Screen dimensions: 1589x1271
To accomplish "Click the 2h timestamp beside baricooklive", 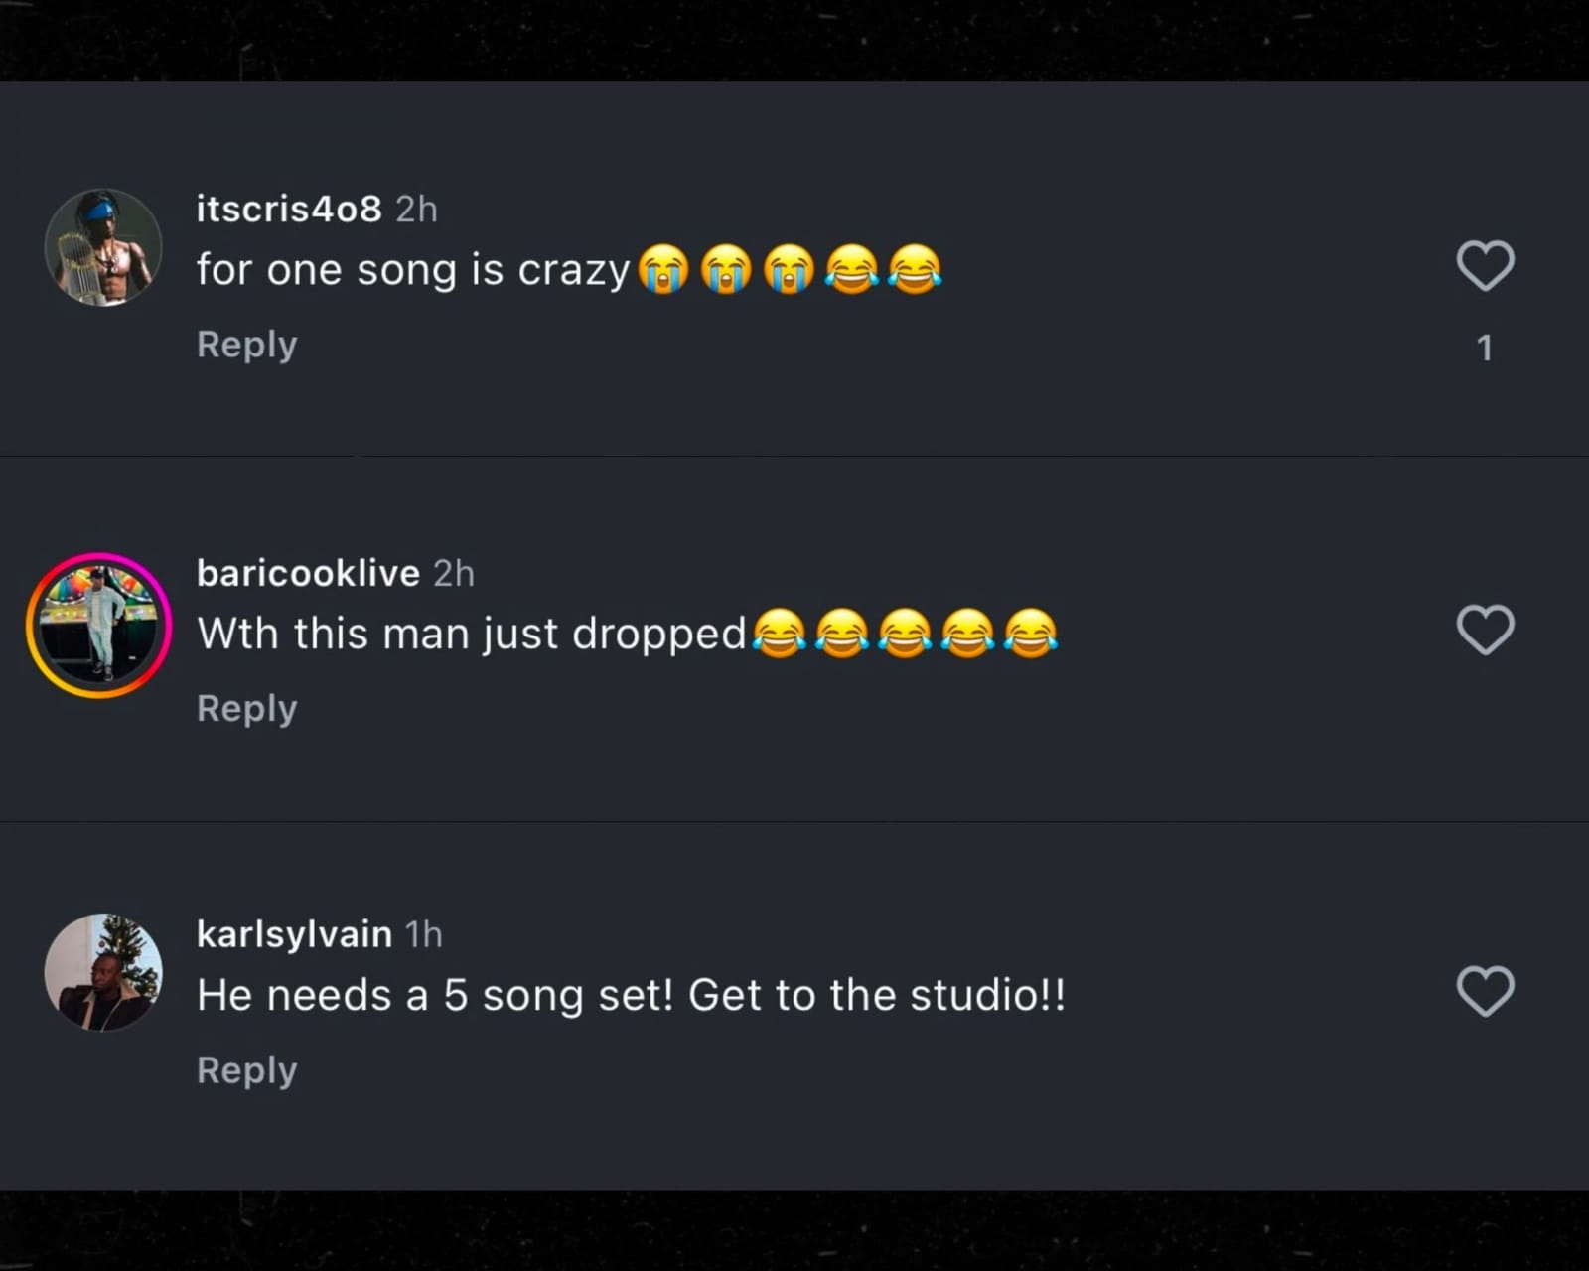I will point(454,573).
